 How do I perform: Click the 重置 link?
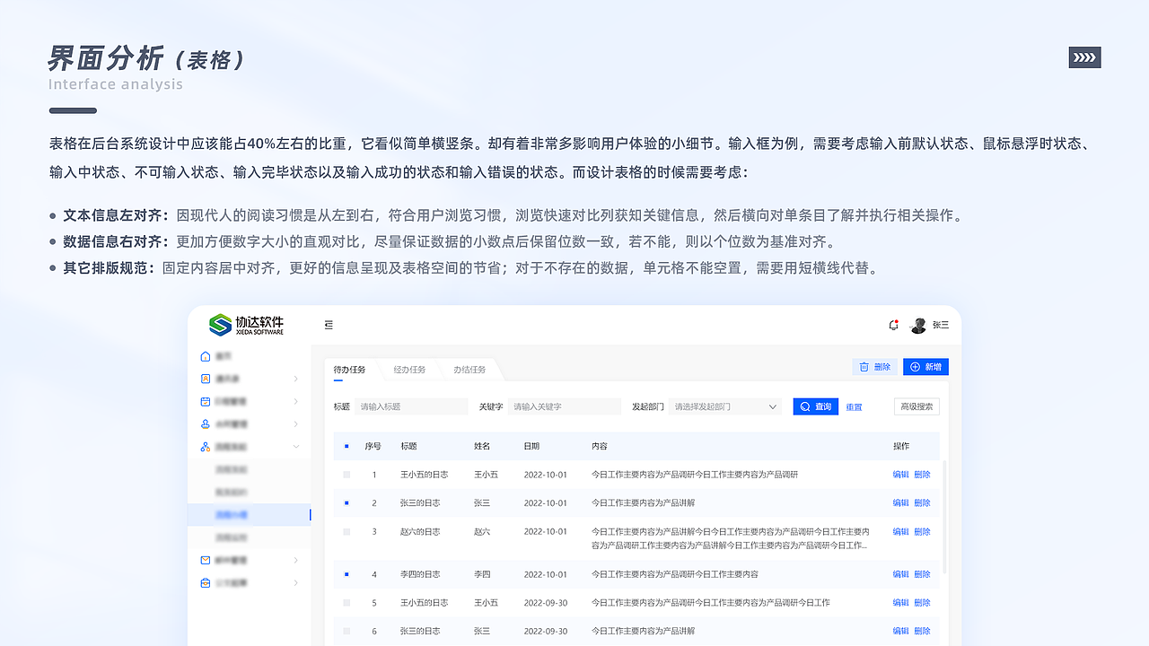(854, 407)
